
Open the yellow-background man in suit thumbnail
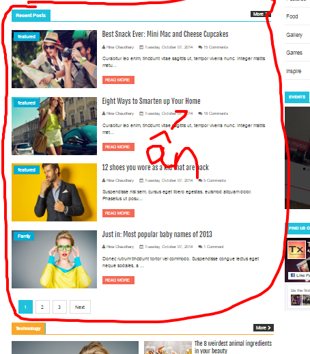(54, 192)
